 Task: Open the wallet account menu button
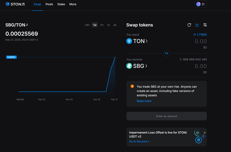[201, 4]
